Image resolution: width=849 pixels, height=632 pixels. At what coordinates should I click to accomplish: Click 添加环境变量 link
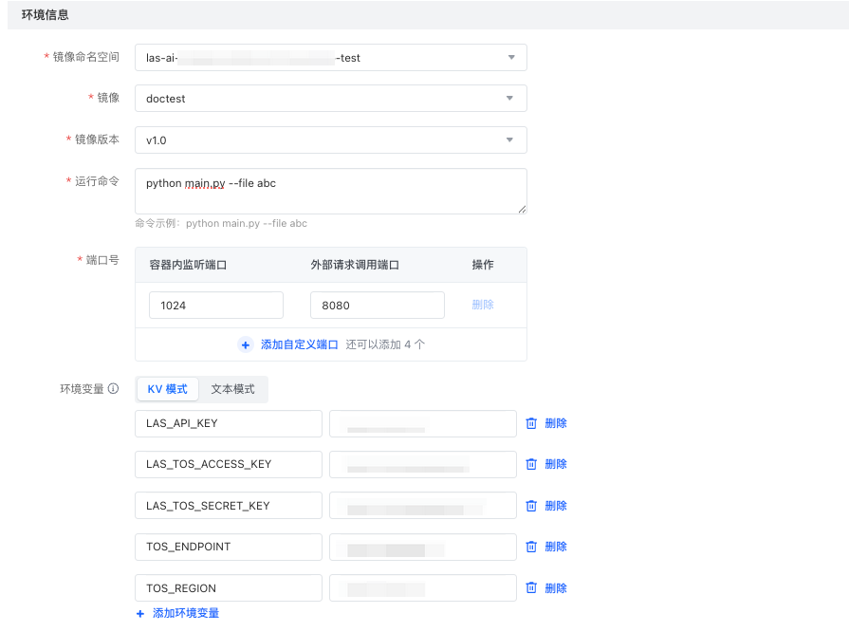186,614
